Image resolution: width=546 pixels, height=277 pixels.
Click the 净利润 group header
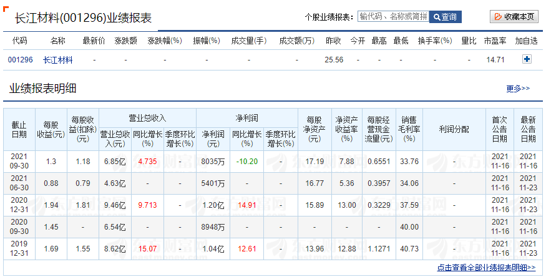(246, 119)
